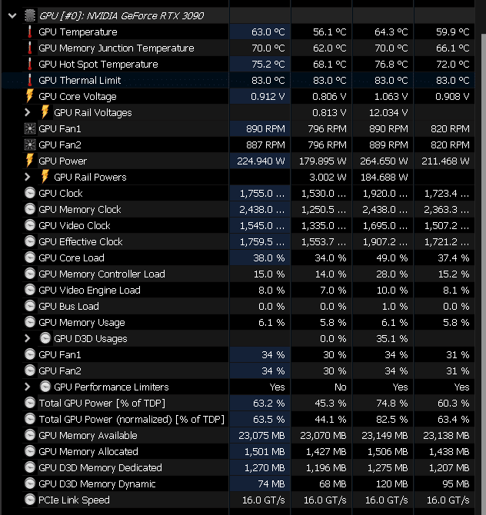486x515 pixels.
Task: Click gauge icon for GPU Fan1 percent row
Action: pos(30,354)
